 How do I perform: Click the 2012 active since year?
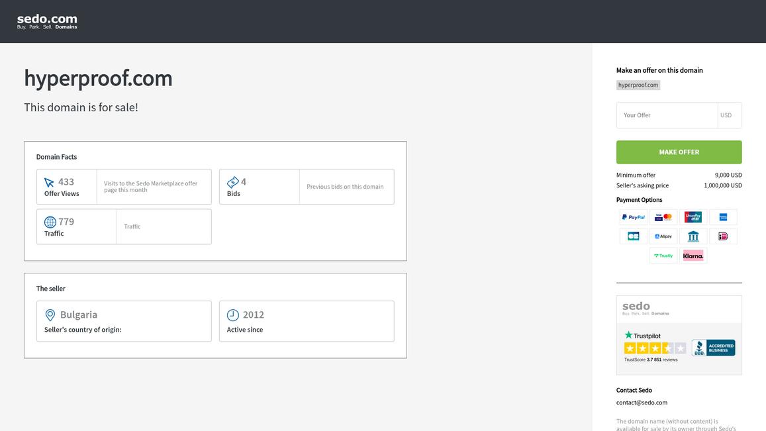pos(253,314)
